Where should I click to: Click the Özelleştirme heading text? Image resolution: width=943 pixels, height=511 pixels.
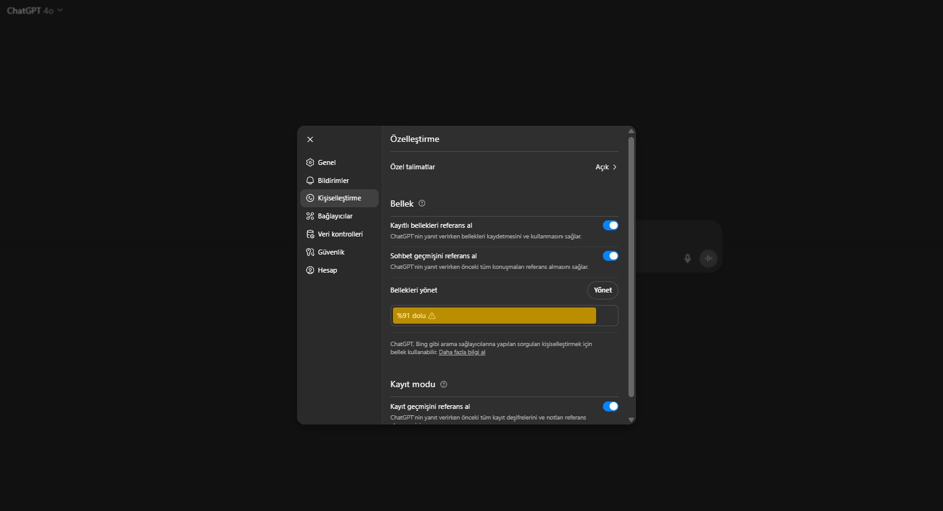[415, 139]
